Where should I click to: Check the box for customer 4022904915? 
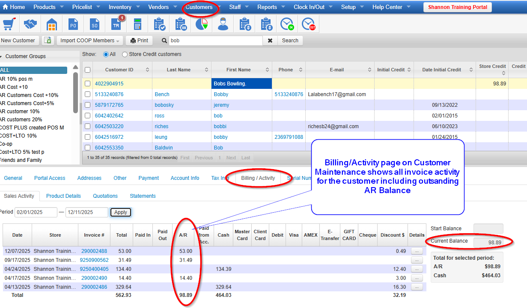pos(87,84)
